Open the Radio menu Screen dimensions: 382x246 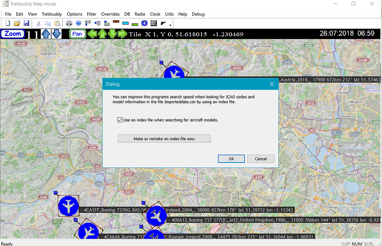[140, 14]
